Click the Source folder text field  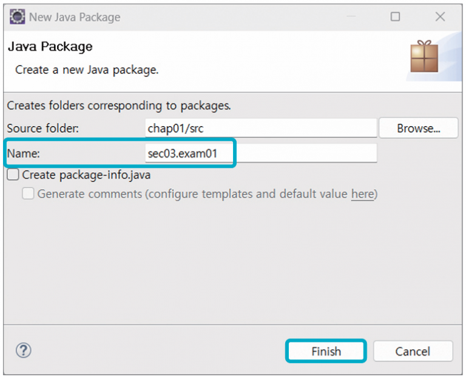click(x=261, y=128)
